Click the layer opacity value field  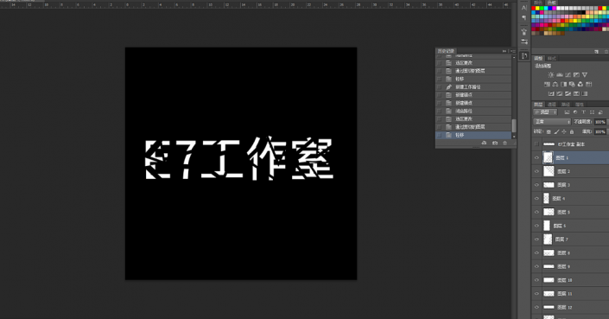(599, 122)
